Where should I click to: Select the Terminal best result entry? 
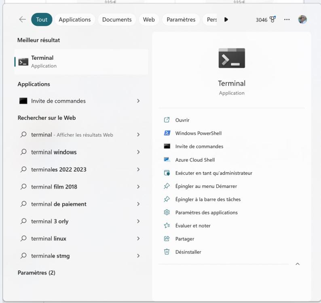81,62
